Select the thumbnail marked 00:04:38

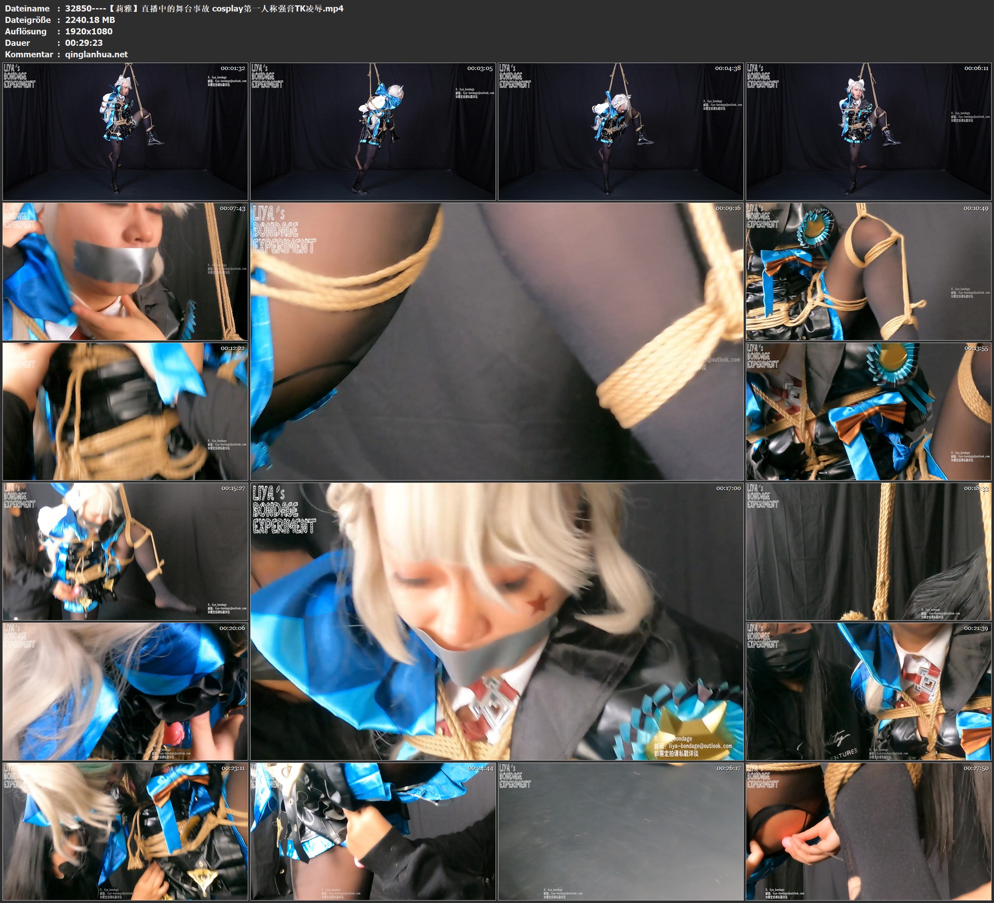click(x=621, y=131)
